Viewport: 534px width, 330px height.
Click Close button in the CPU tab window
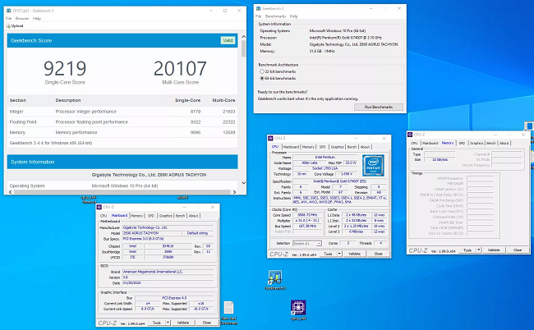coord(378,254)
